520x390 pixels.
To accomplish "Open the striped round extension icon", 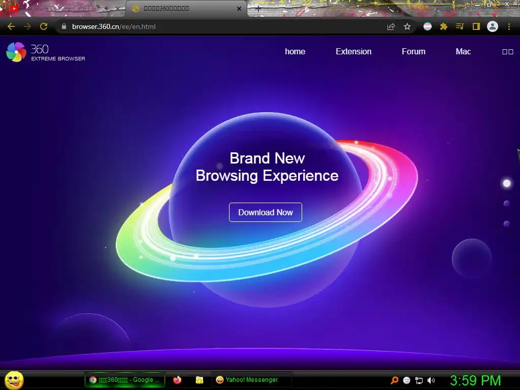I will click(x=428, y=26).
